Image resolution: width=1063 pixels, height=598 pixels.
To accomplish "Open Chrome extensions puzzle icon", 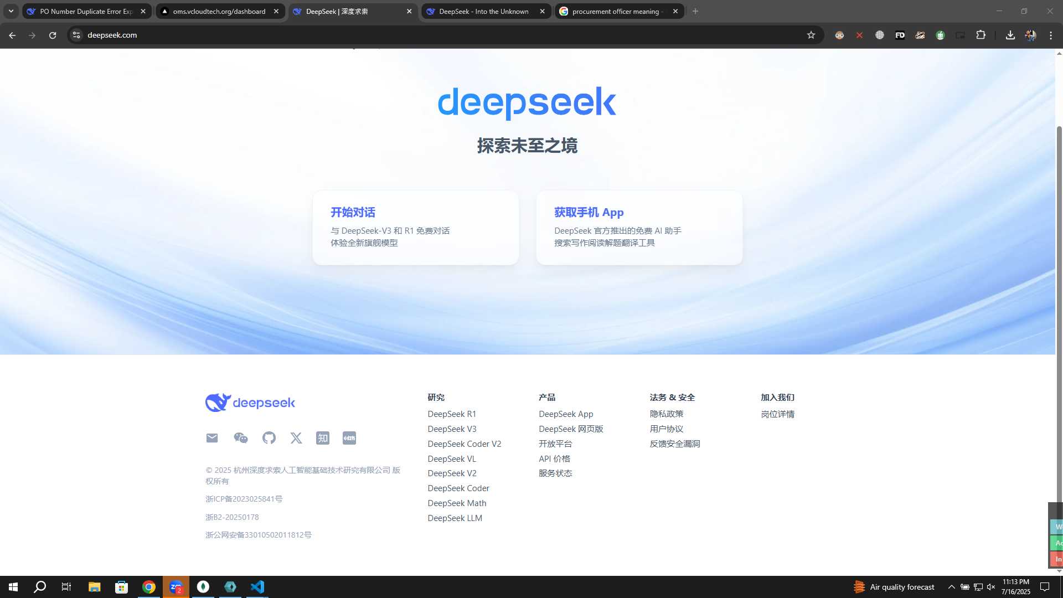I will (x=981, y=35).
